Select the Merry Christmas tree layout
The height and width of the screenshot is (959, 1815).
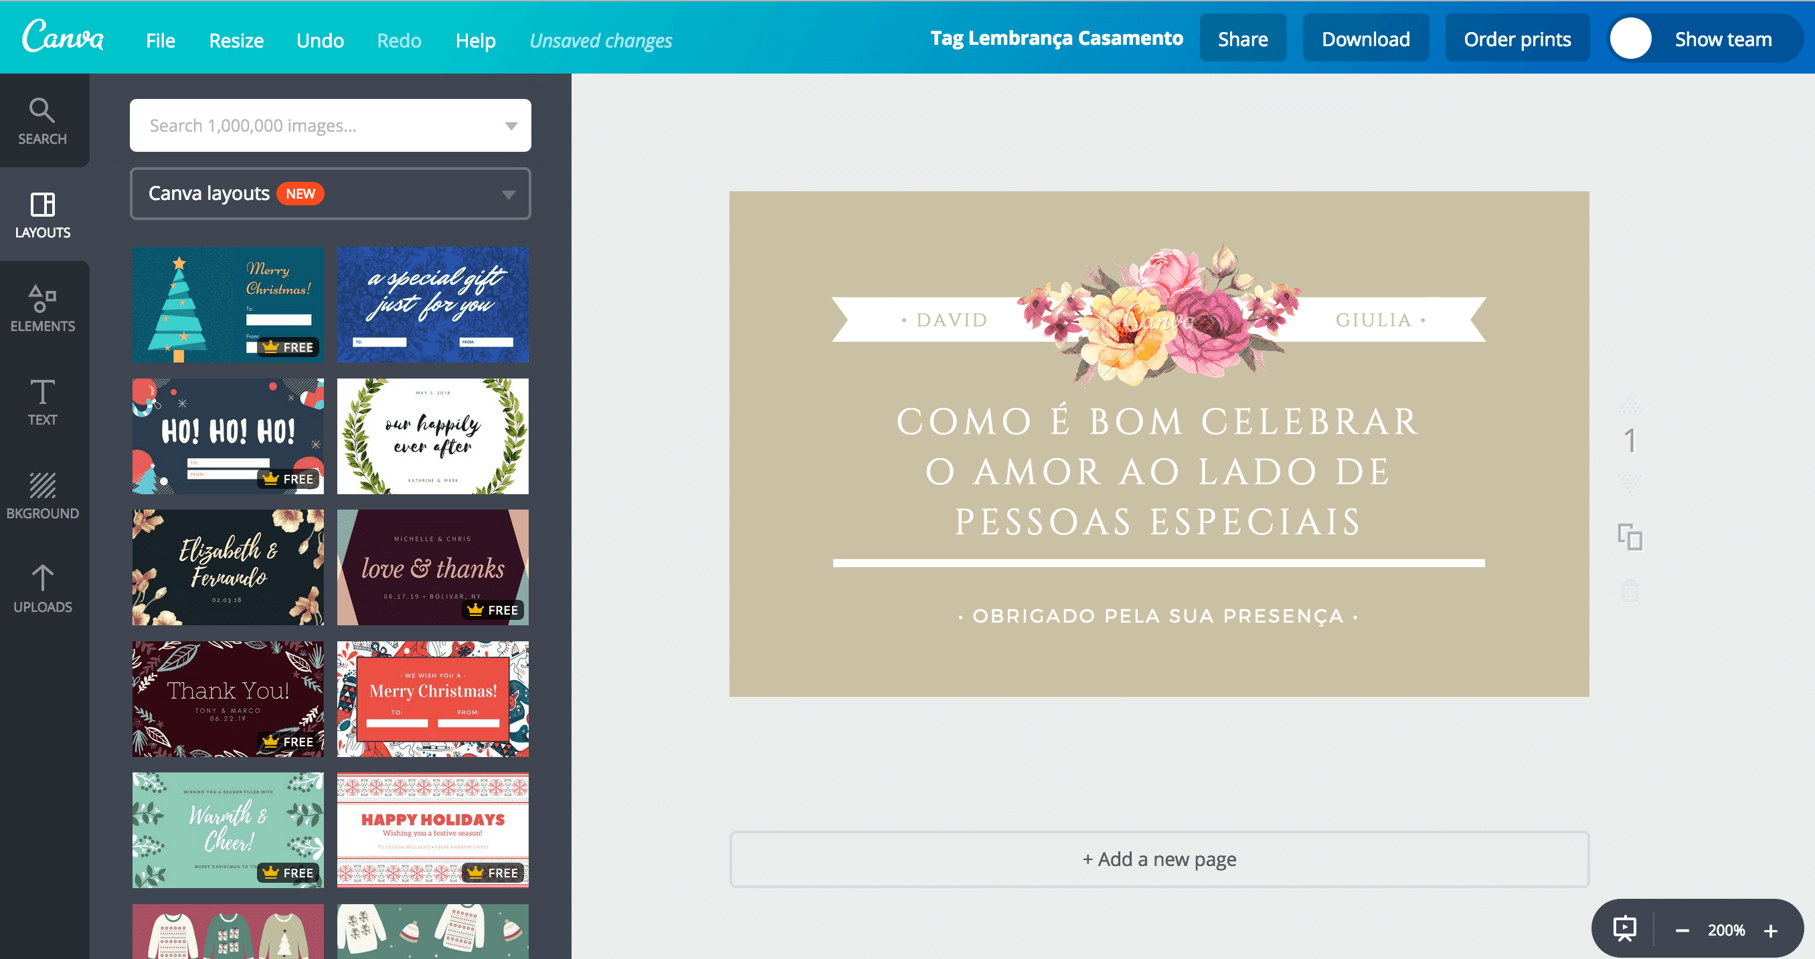pyautogui.click(x=228, y=304)
